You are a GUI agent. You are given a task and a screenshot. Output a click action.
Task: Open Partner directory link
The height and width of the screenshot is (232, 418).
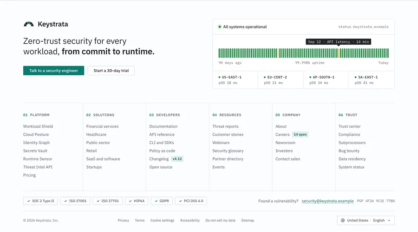tap(228, 159)
